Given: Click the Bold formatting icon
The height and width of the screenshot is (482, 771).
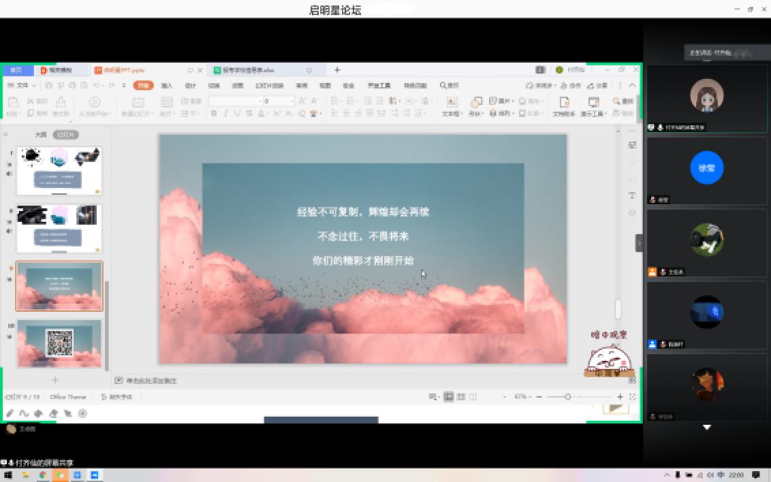Looking at the screenshot, I should [214, 114].
